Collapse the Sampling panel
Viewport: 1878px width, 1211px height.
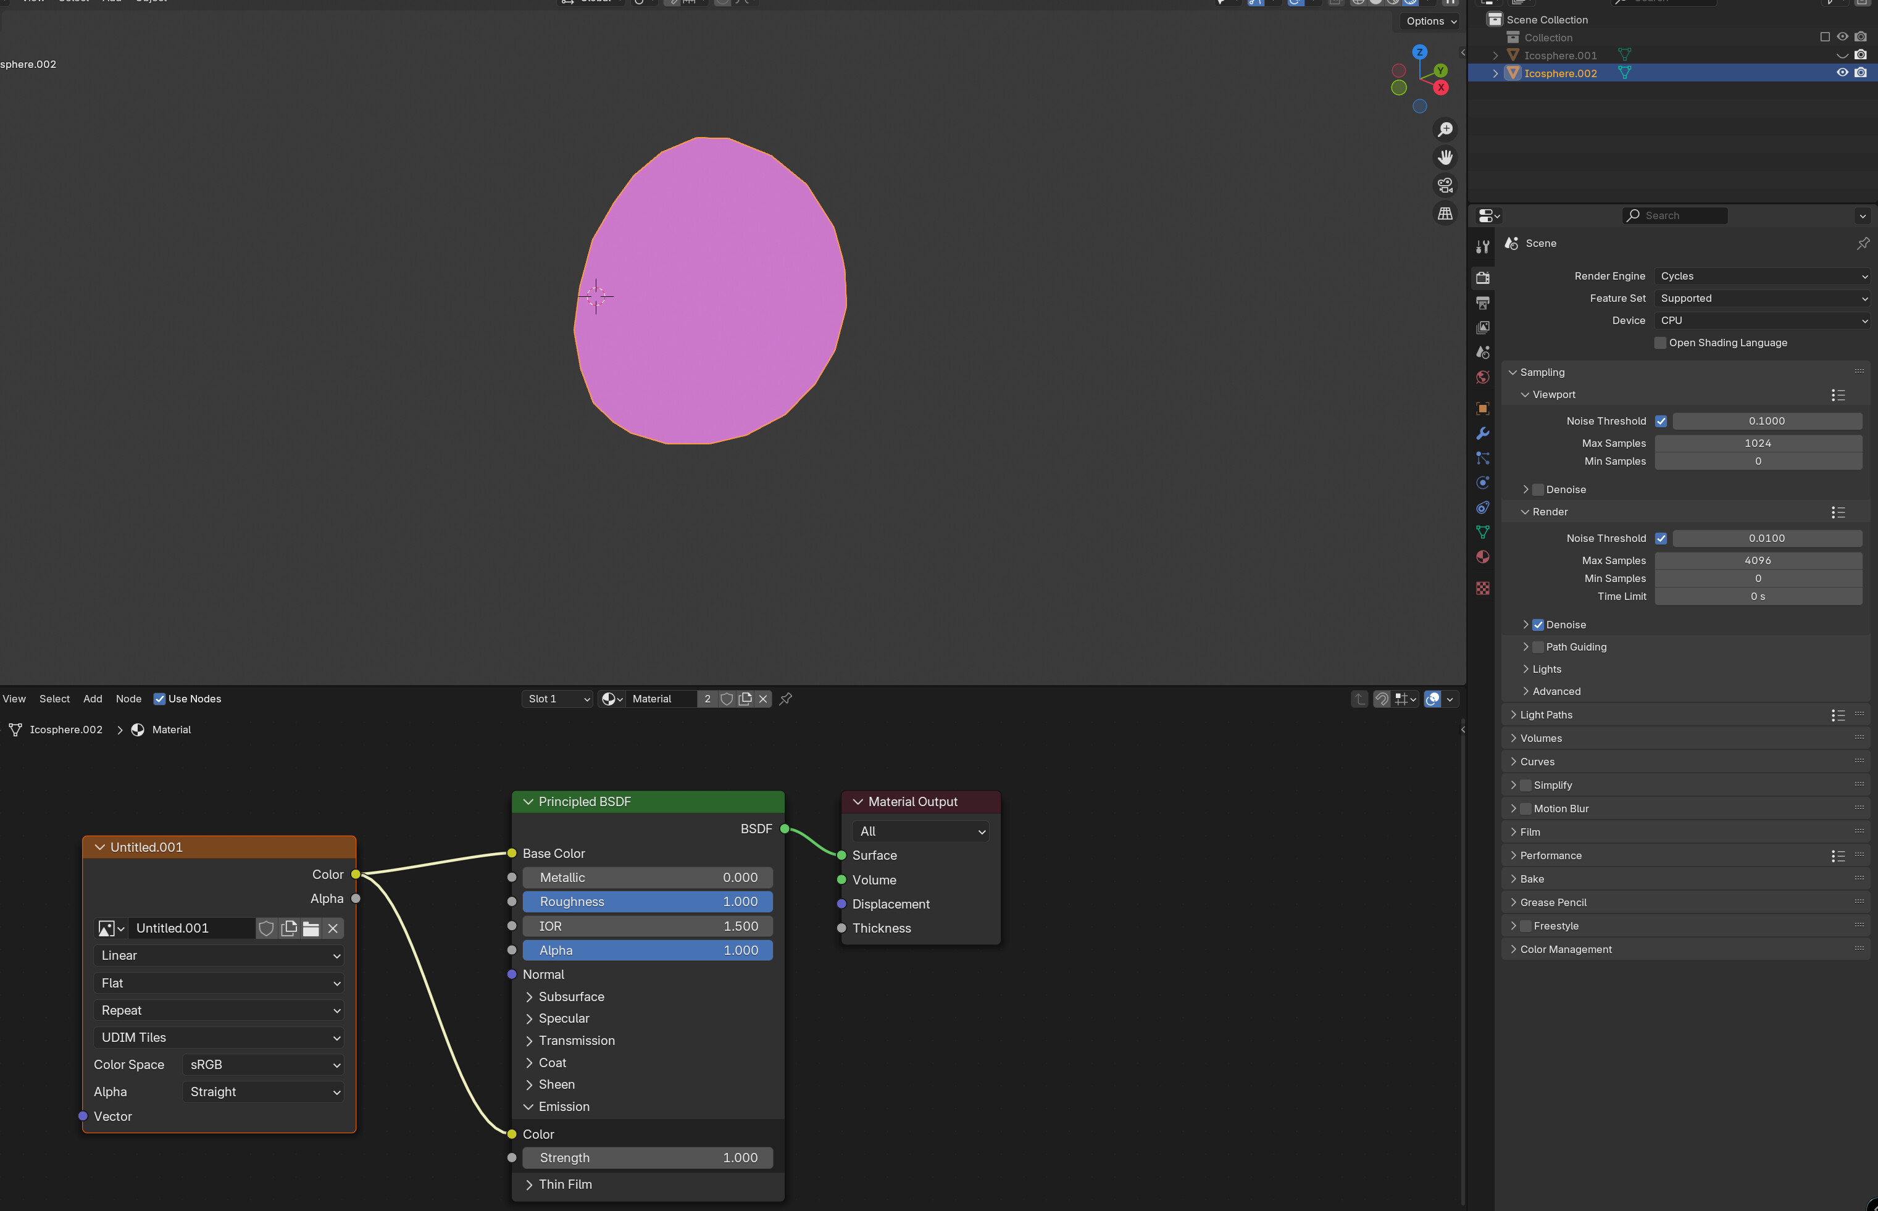click(x=1513, y=373)
